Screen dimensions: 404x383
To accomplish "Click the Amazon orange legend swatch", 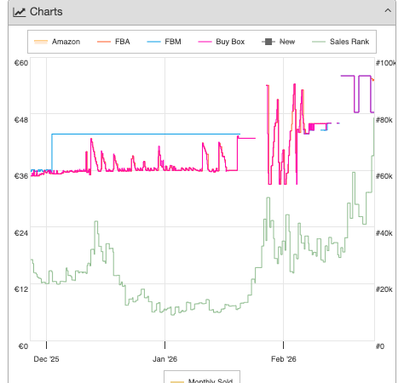I will point(41,42).
